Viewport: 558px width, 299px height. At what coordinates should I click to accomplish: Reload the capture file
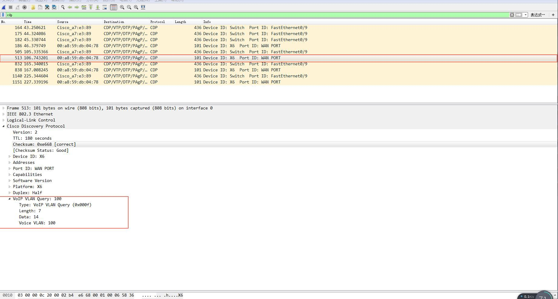pos(54,7)
